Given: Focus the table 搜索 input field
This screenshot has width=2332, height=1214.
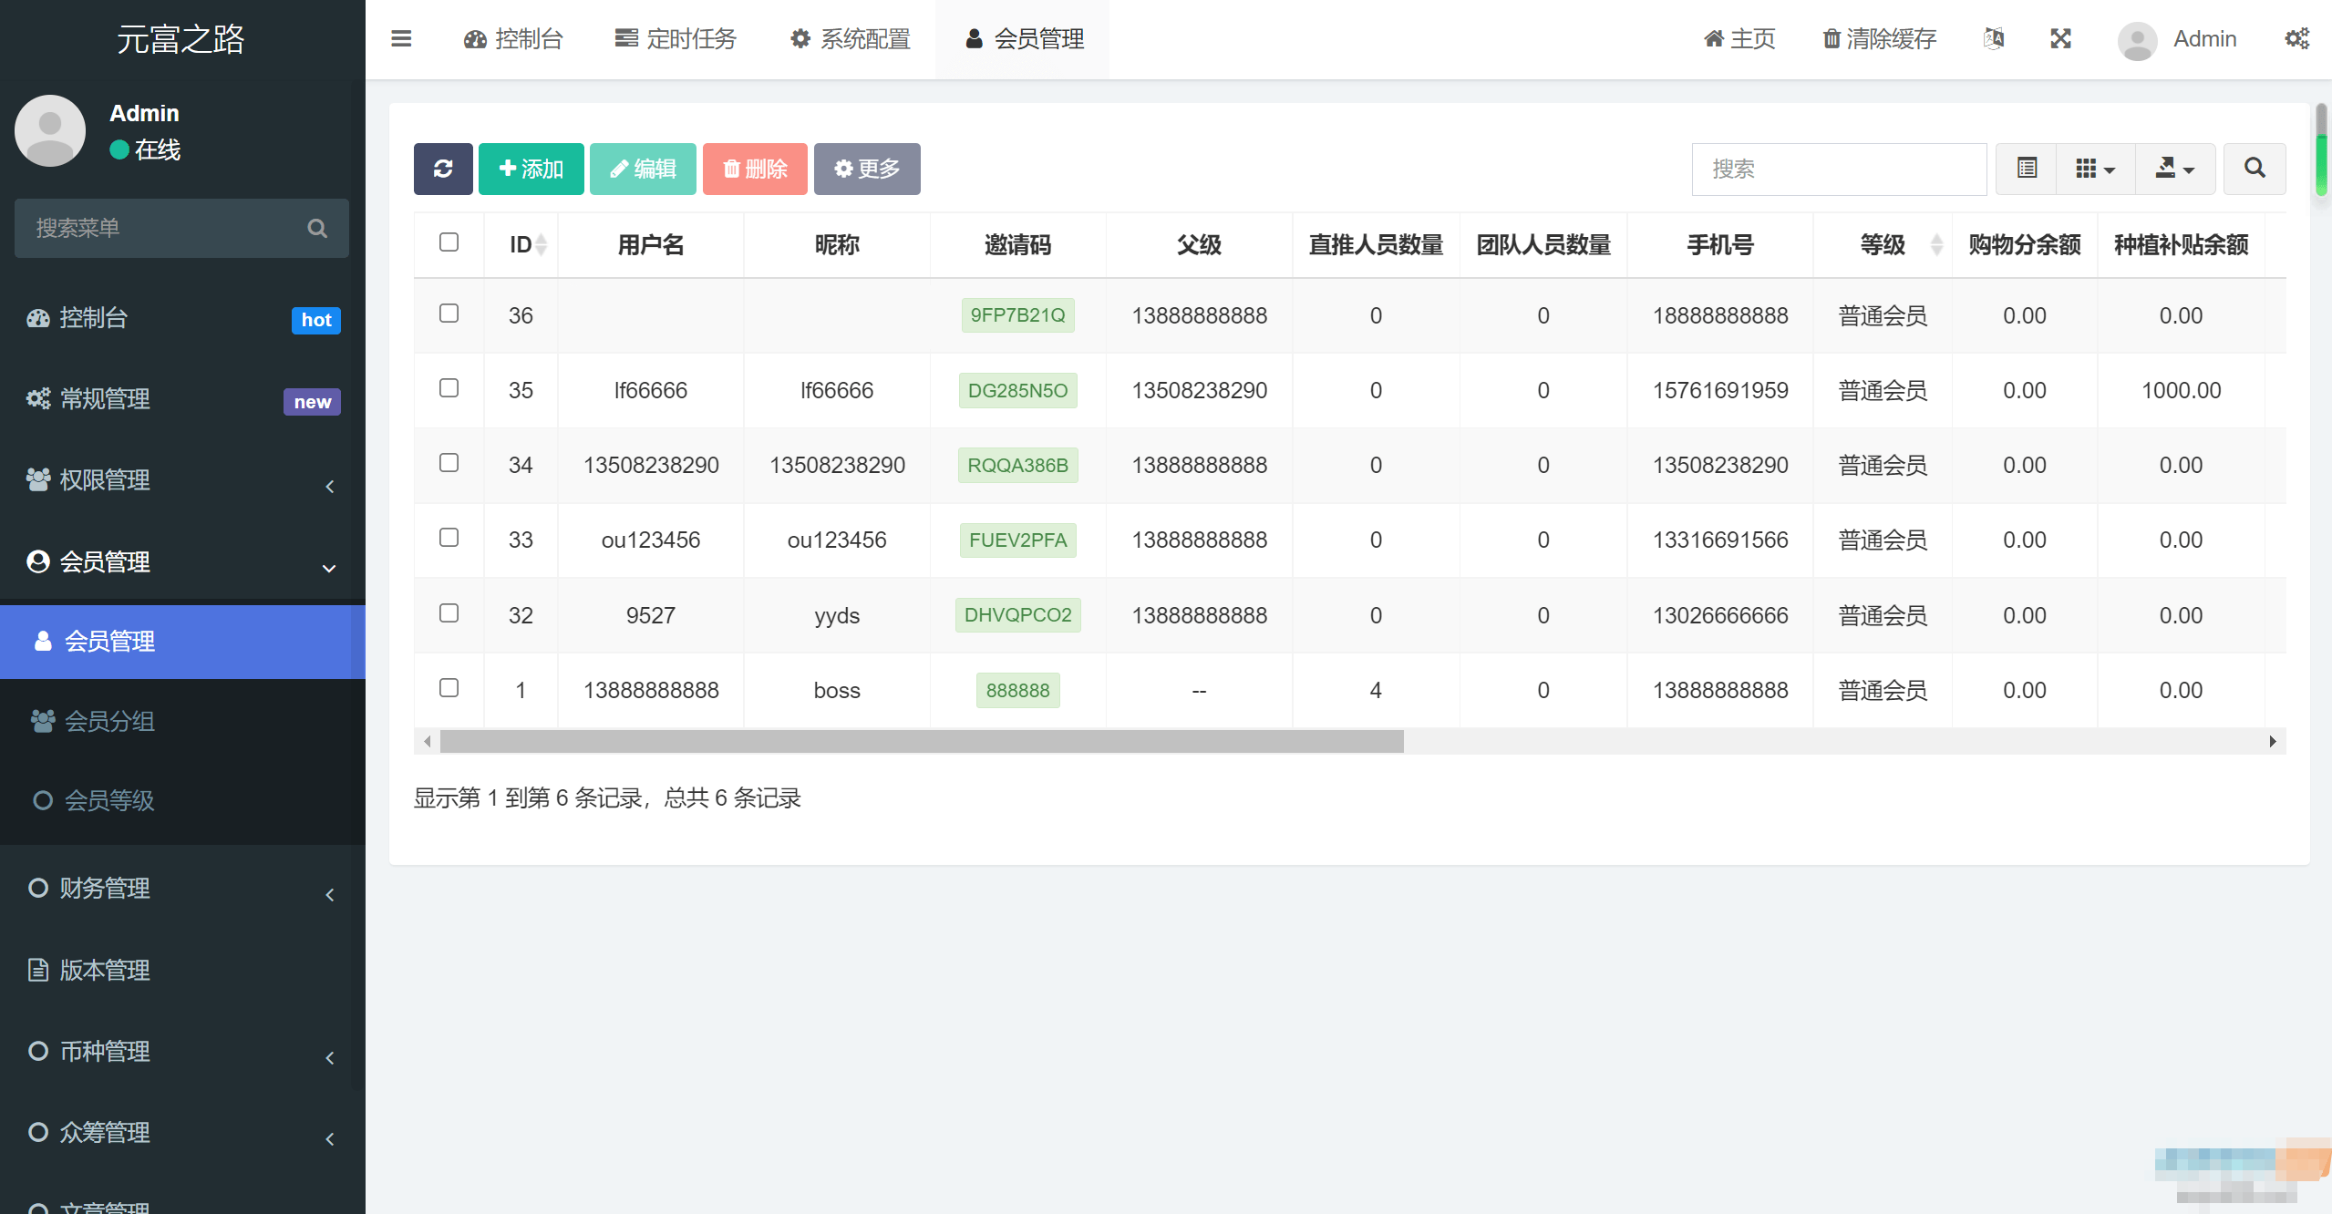Looking at the screenshot, I should [x=1839, y=169].
